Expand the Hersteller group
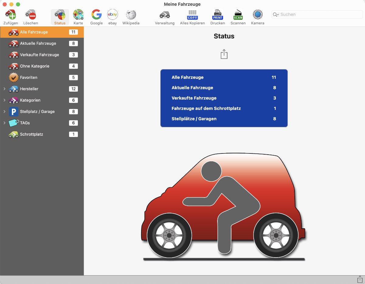 tap(4, 89)
